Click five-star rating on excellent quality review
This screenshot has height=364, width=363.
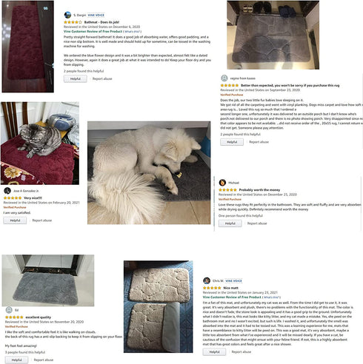tap(14, 317)
